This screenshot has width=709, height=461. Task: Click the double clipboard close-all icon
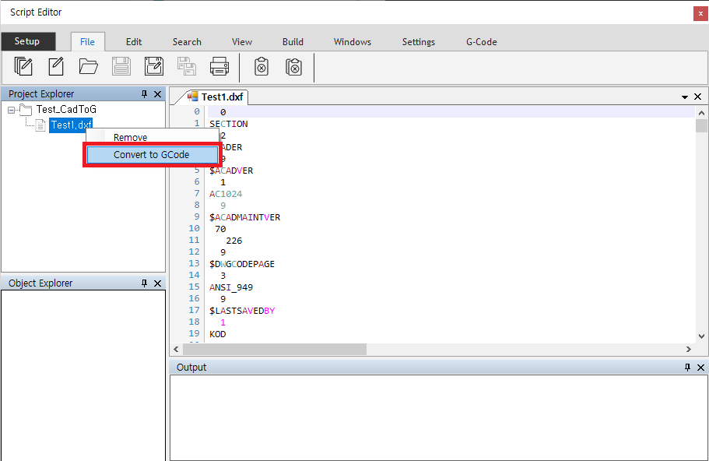pyautogui.click(x=293, y=67)
